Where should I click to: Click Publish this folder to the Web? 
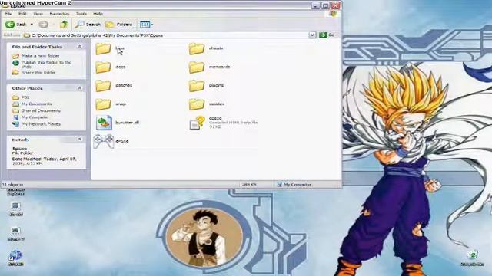tap(46, 64)
